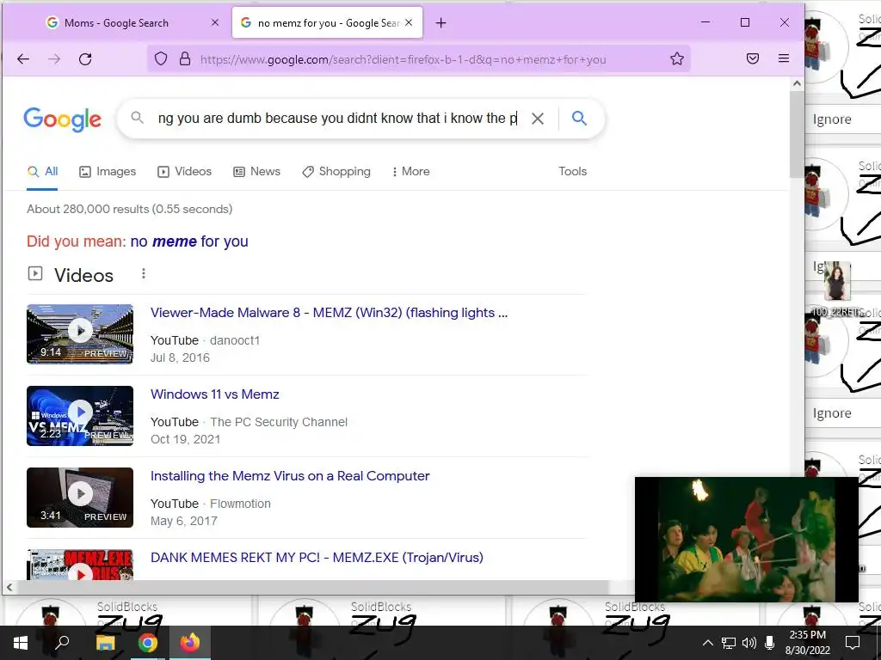Select the 'no memz for you' tab
The image size is (881, 660).
(x=327, y=23)
